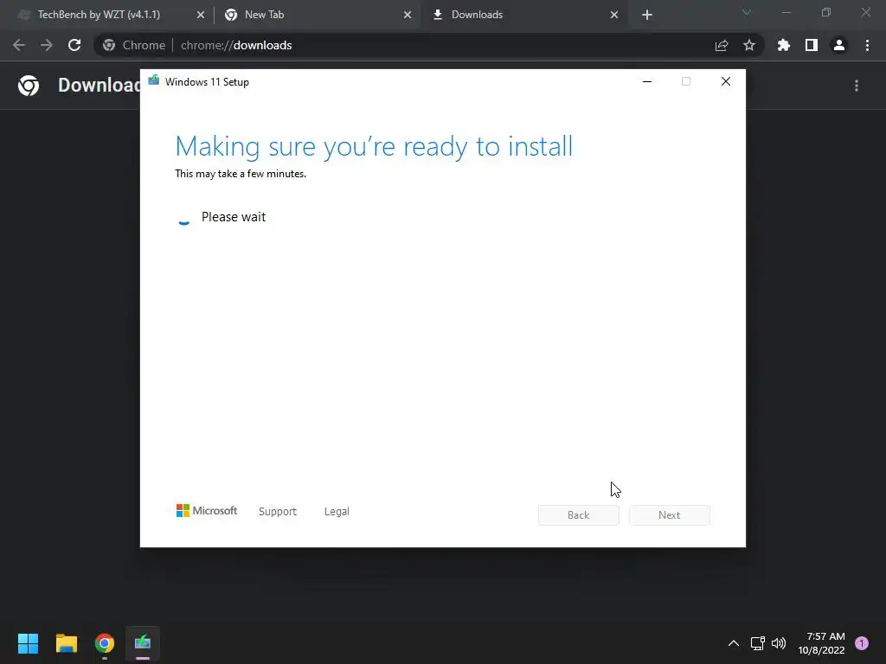Open the Extensions puzzle icon

coord(784,45)
